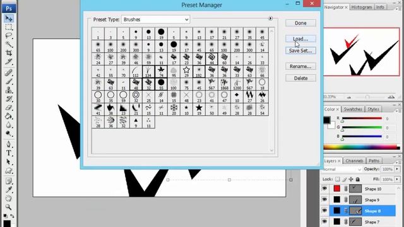Image resolution: width=404 pixels, height=227 pixels.
Task: Open the Fill slider arrow
Action: (x=397, y=179)
